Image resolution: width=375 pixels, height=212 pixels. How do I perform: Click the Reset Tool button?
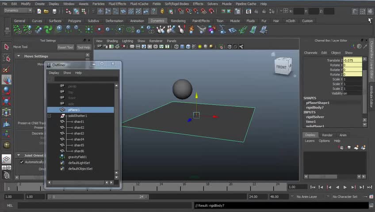point(65,47)
